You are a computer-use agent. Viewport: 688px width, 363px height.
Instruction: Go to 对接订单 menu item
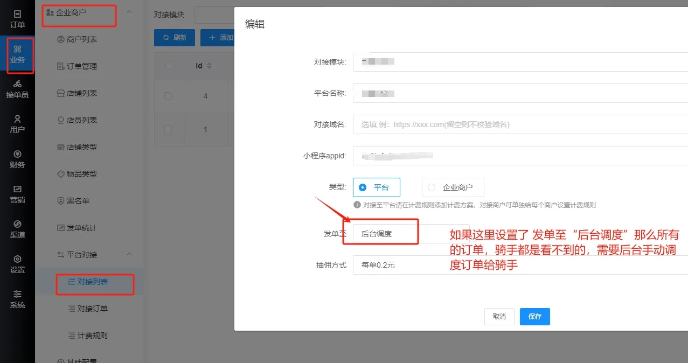(92, 309)
